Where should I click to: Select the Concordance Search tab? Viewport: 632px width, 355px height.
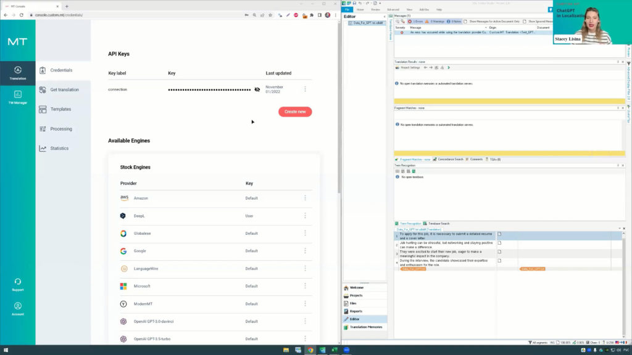point(451,158)
